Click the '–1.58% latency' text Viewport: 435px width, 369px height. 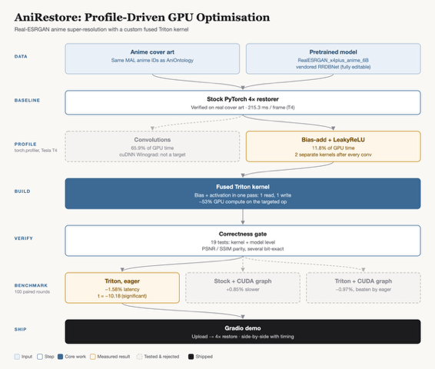pyautogui.click(x=122, y=289)
